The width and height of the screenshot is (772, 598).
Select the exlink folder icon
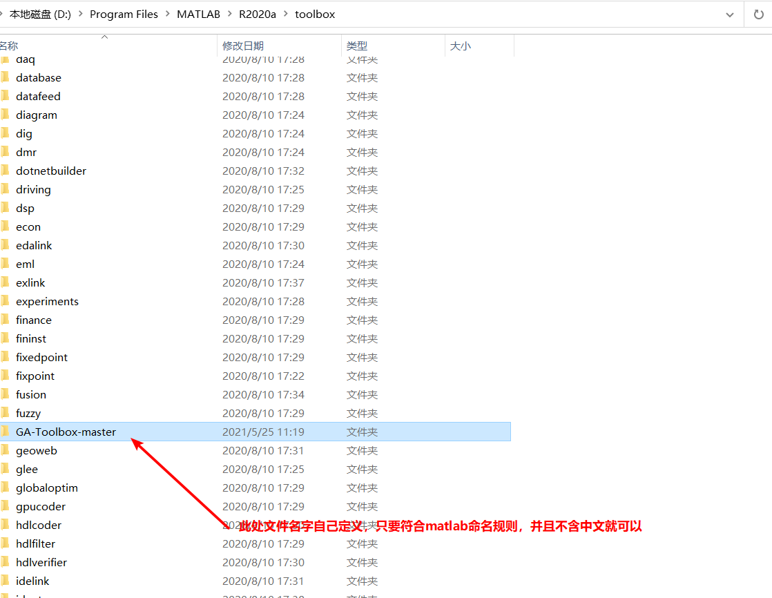[5, 282]
